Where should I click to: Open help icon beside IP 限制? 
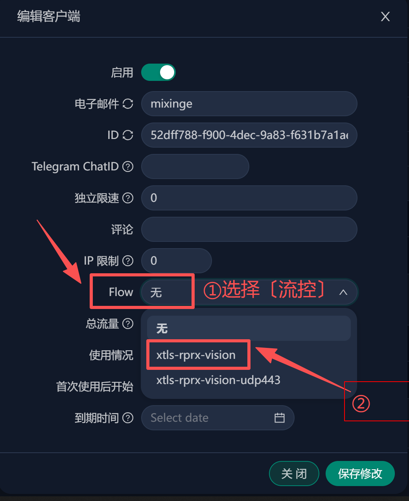(128, 261)
